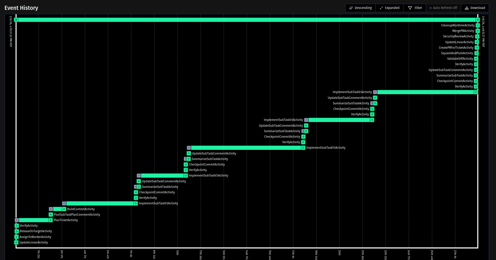This screenshot has width=496, height=260.
Task: Select the MergePRActivity event icon
Action: point(477,31)
